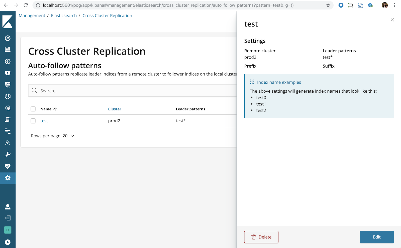Click the prod2 remote cluster value in flyout
The height and width of the screenshot is (248, 401).
click(x=250, y=57)
